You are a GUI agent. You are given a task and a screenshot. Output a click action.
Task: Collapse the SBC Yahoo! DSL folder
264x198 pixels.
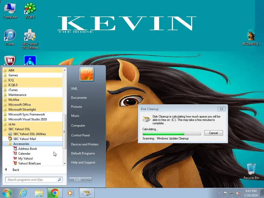tap(32, 129)
